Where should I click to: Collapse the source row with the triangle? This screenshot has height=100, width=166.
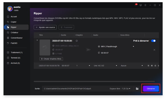tap(37, 40)
